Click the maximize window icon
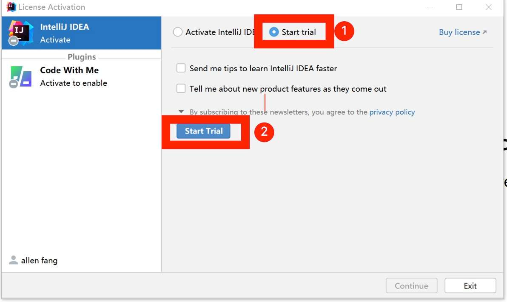 (x=459, y=7)
